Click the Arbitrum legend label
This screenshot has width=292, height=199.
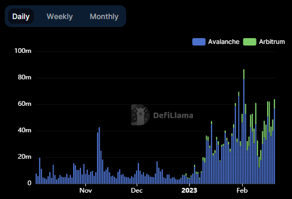tap(272, 42)
